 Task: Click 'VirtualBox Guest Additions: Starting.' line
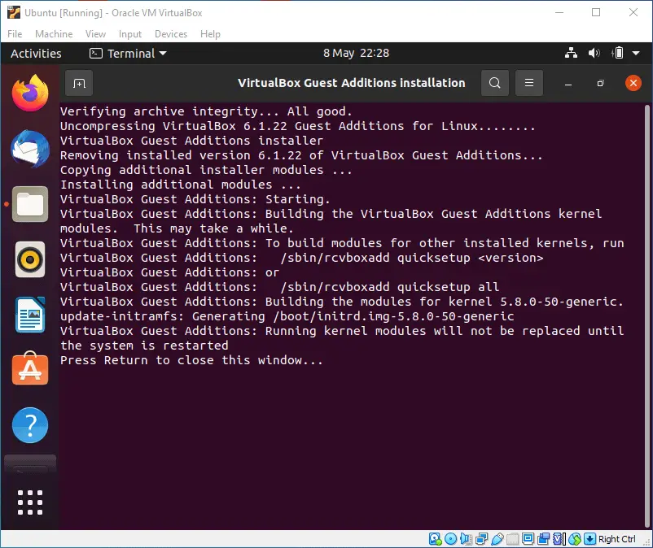(x=195, y=199)
